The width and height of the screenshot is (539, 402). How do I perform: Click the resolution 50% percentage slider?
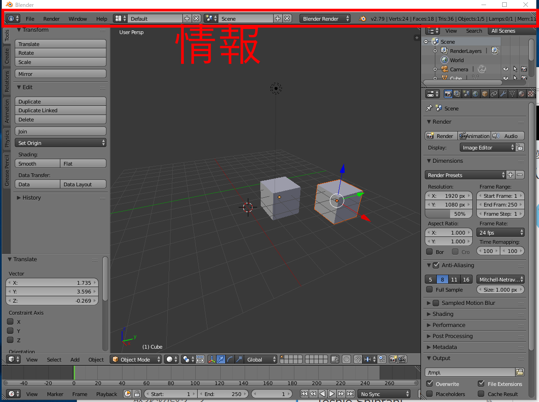[448, 214]
